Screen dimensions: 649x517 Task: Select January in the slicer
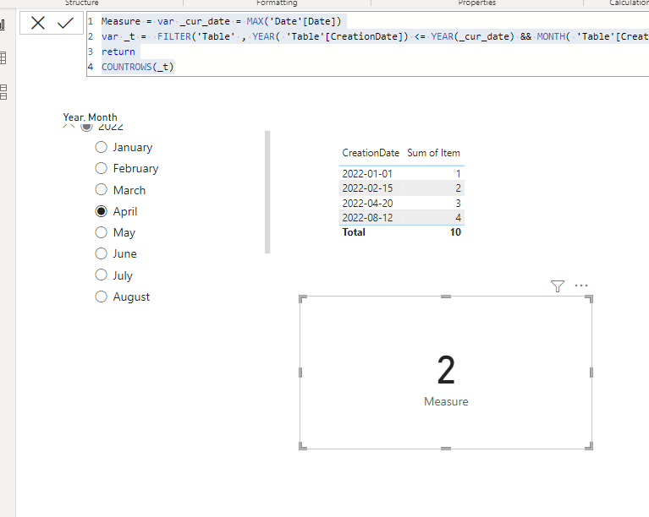[101, 147]
